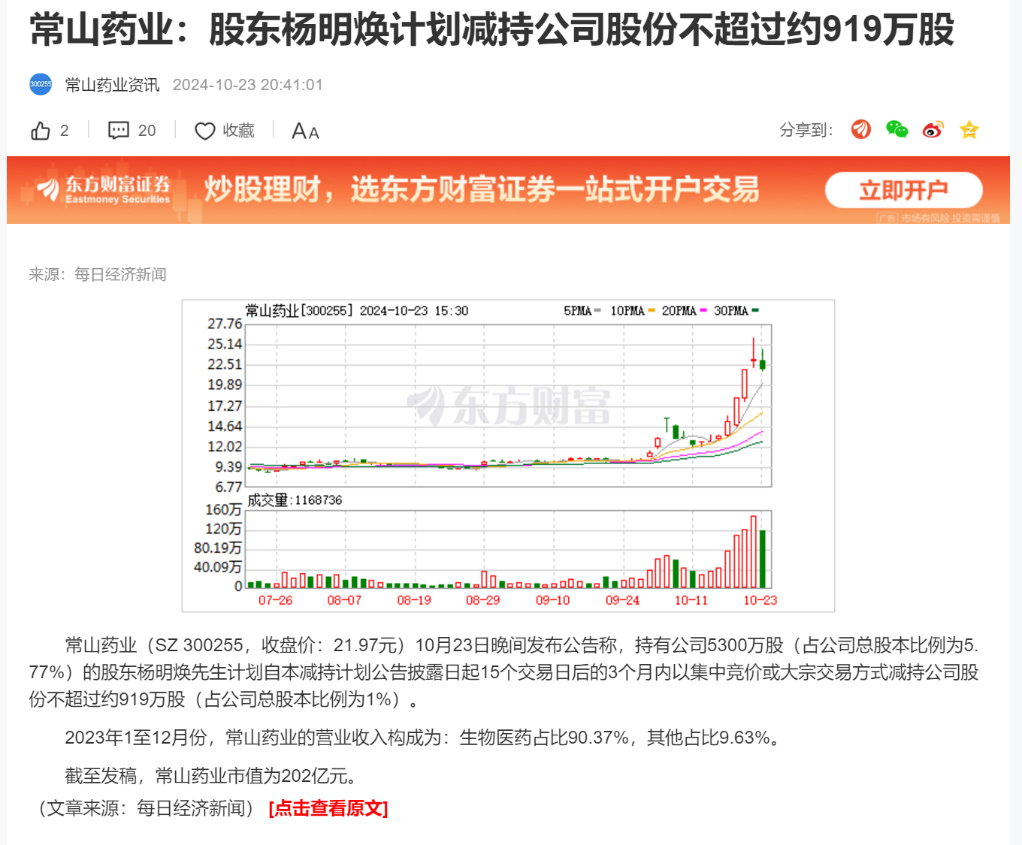Click the comment count 20
Screen dimensions: 1022x845
pyautogui.click(x=147, y=131)
